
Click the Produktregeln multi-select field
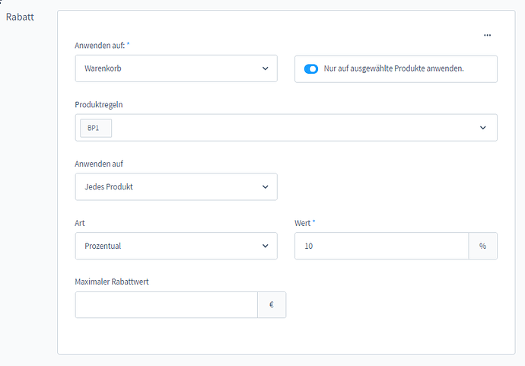click(x=289, y=128)
